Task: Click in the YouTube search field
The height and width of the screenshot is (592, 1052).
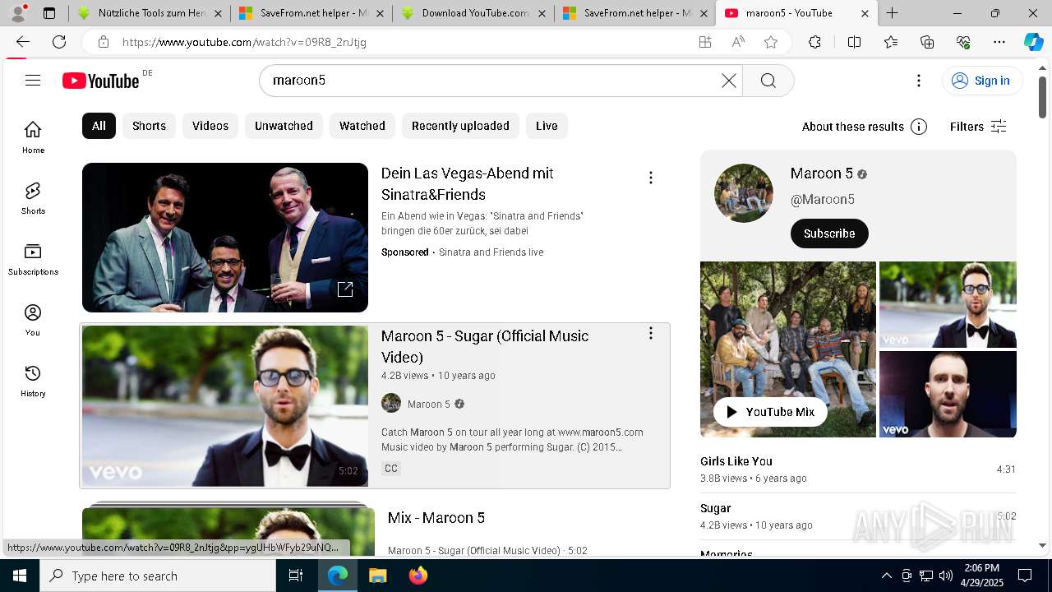Action: [x=493, y=81]
